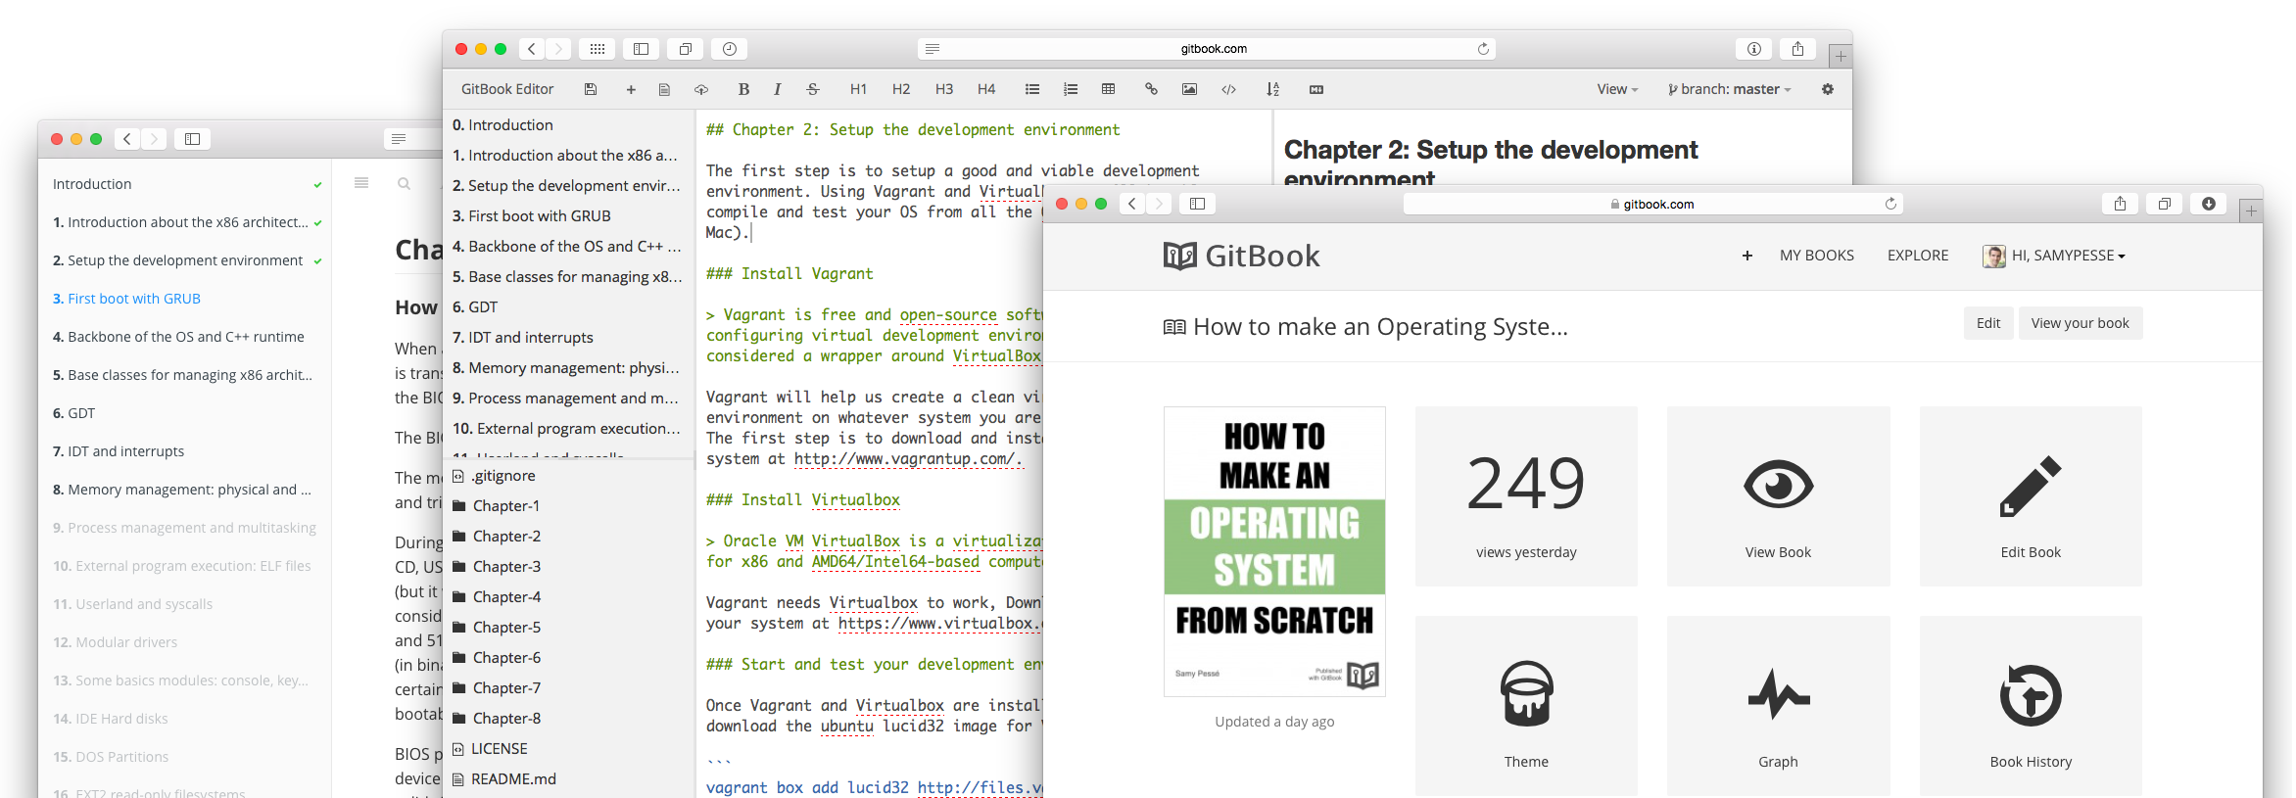Viewport: 2296px width, 798px height.
Task: Insert bulleted list in editor toolbar
Action: (x=1032, y=89)
